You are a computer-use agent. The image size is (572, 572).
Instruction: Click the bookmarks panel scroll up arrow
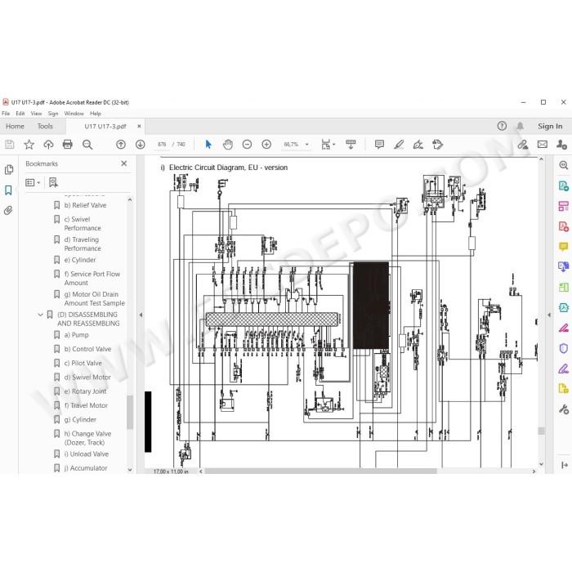pos(130,199)
